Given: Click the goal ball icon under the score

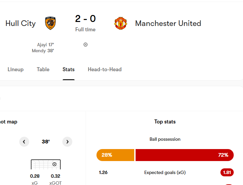Looking at the screenshot, I should (86, 45).
